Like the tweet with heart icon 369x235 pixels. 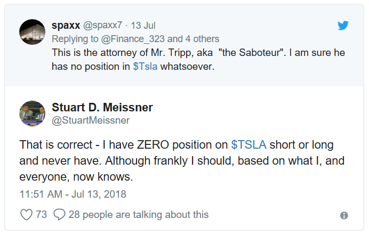26,215
